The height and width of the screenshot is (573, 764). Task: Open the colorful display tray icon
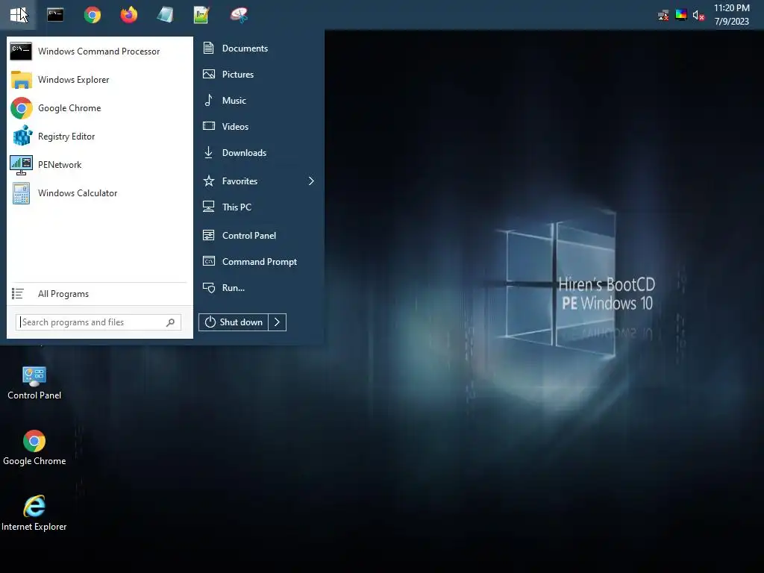[x=680, y=15]
